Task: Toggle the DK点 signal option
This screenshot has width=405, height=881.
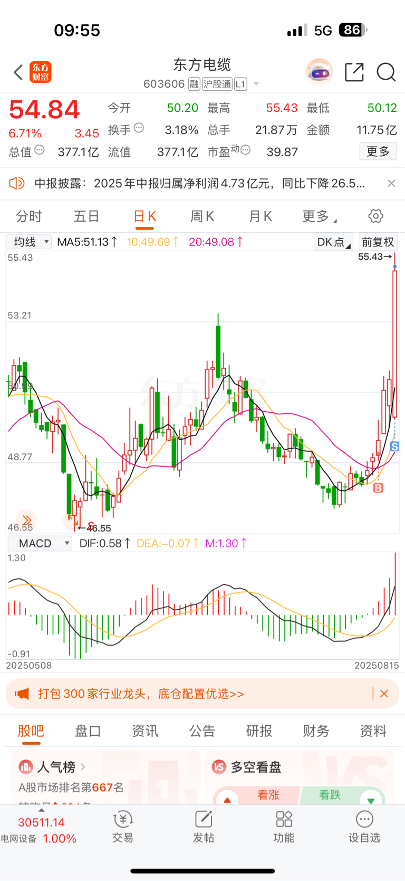Action: coord(333,242)
